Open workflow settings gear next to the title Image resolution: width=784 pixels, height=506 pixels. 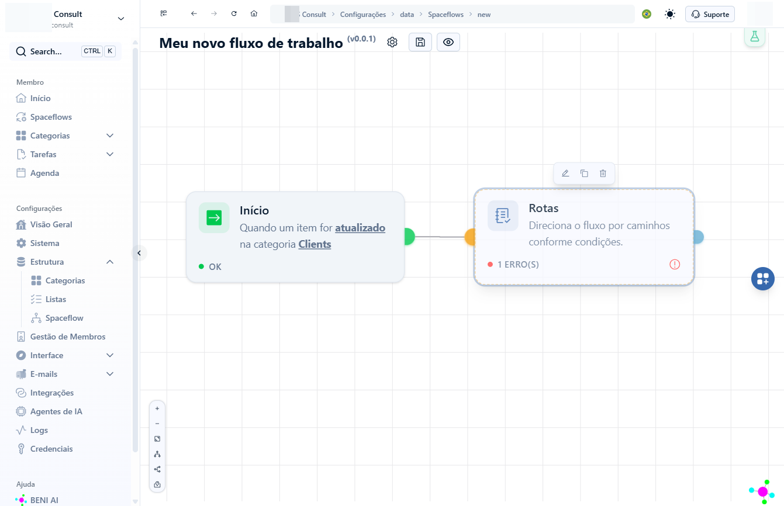click(392, 42)
